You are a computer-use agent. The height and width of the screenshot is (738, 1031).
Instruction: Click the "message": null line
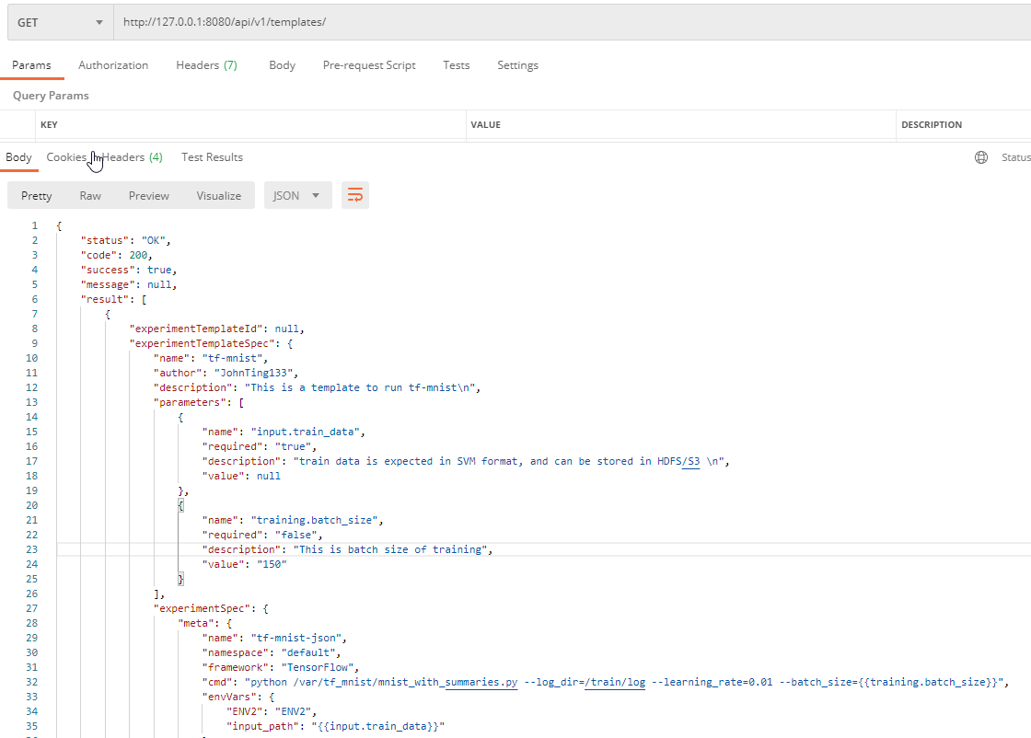[x=129, y=284]
